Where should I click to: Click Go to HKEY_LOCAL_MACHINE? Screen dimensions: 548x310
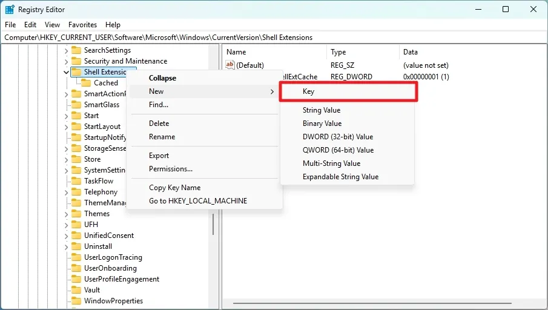[204, 201]
